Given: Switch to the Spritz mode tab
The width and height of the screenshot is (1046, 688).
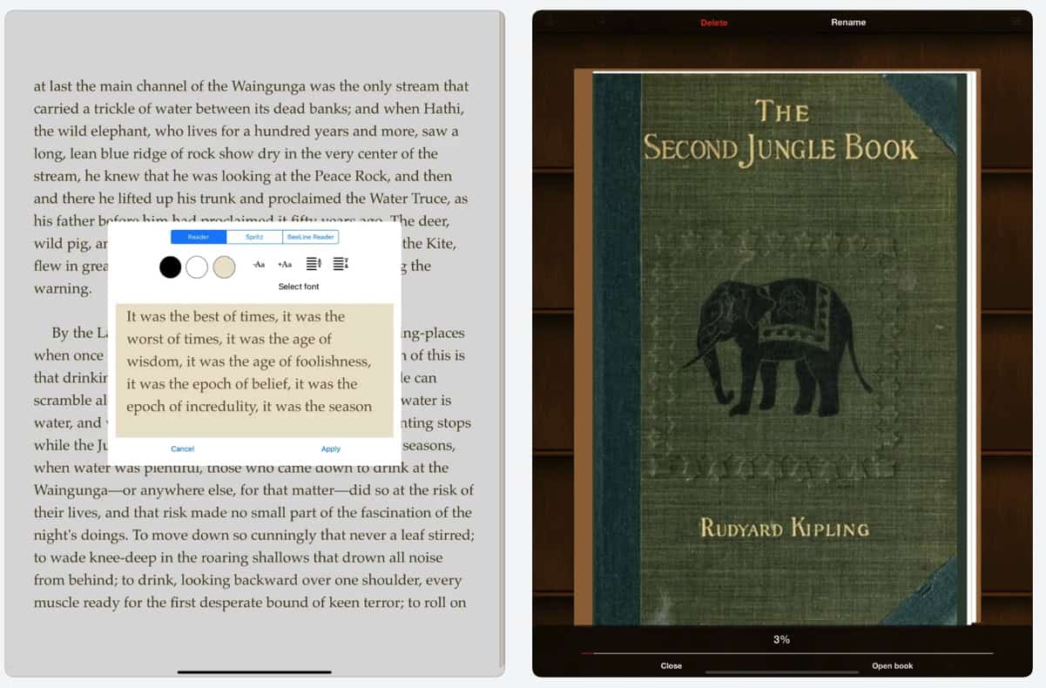Looking at the screenshot, I should 254,237.
